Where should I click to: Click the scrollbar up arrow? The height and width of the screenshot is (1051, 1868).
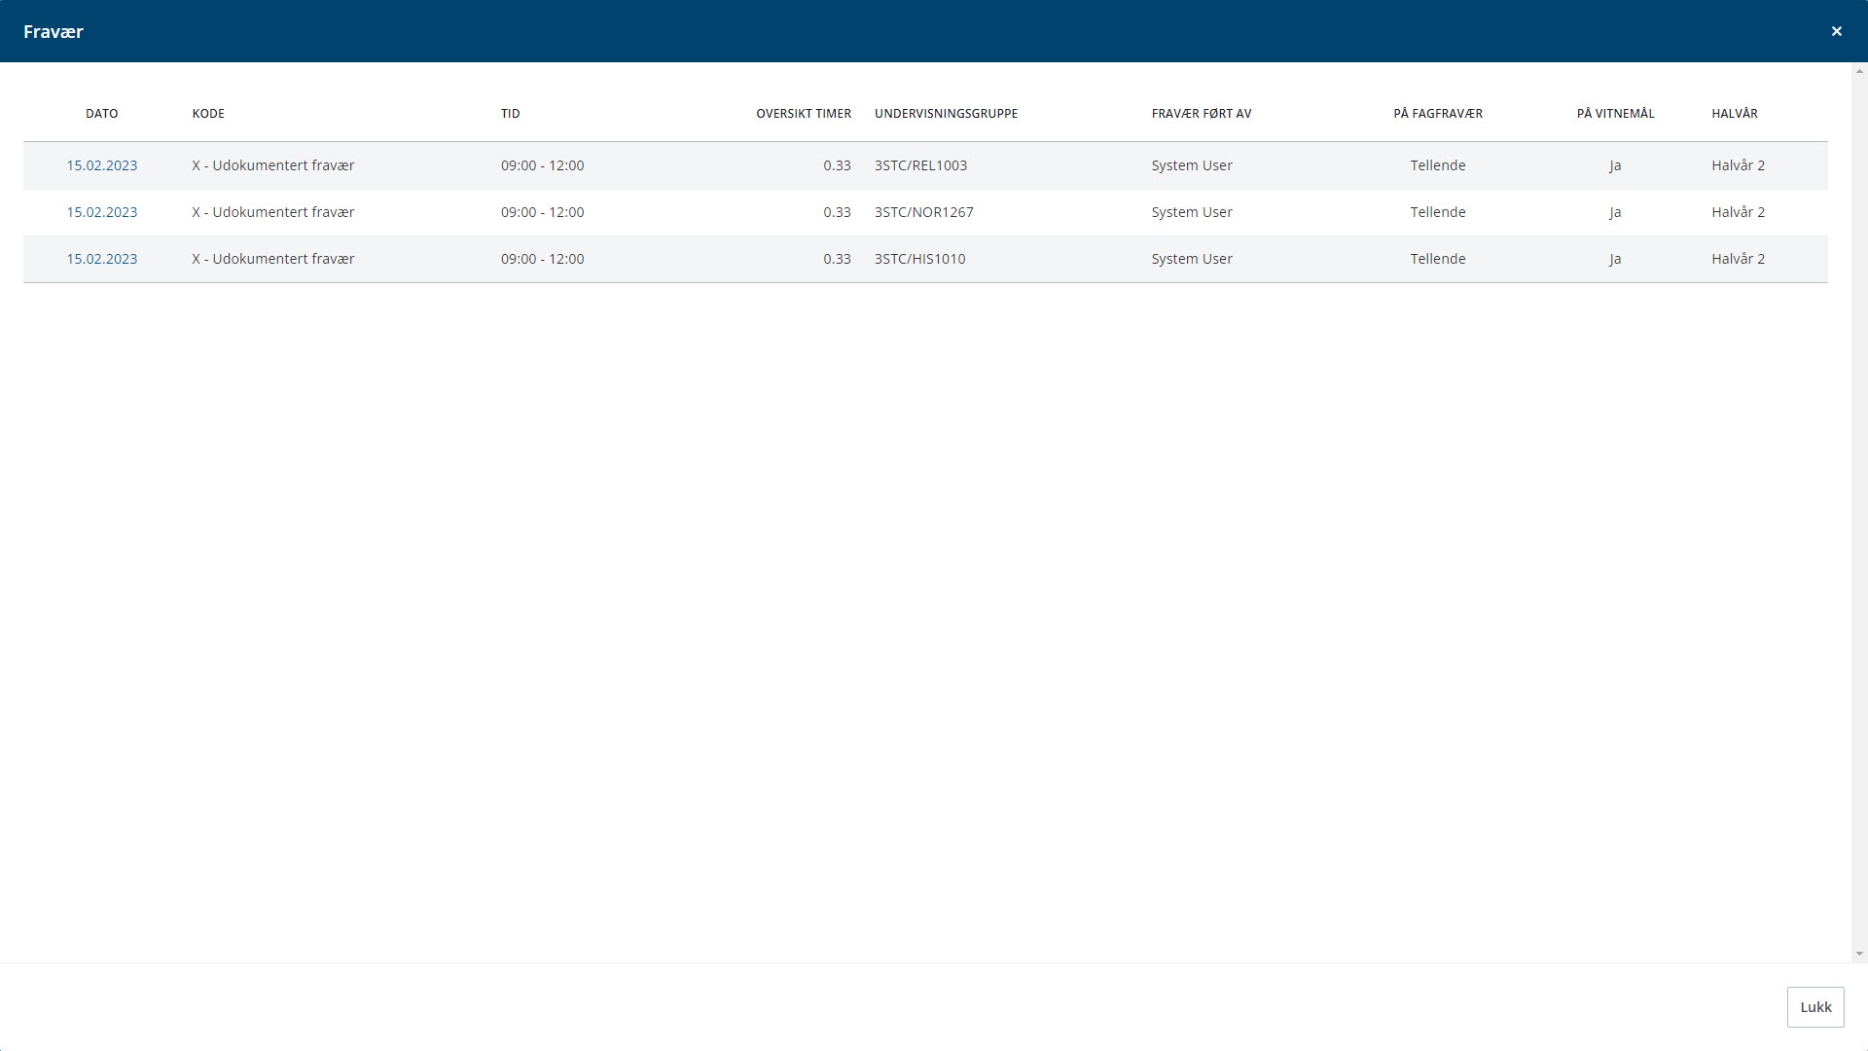[x=1859, y=71]
